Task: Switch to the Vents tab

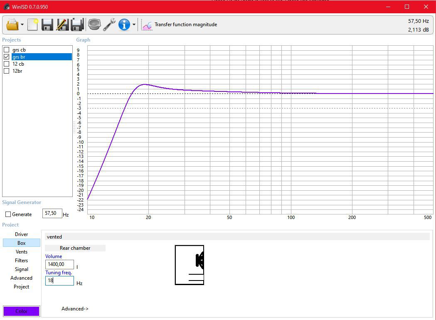Action: point(22,252)
